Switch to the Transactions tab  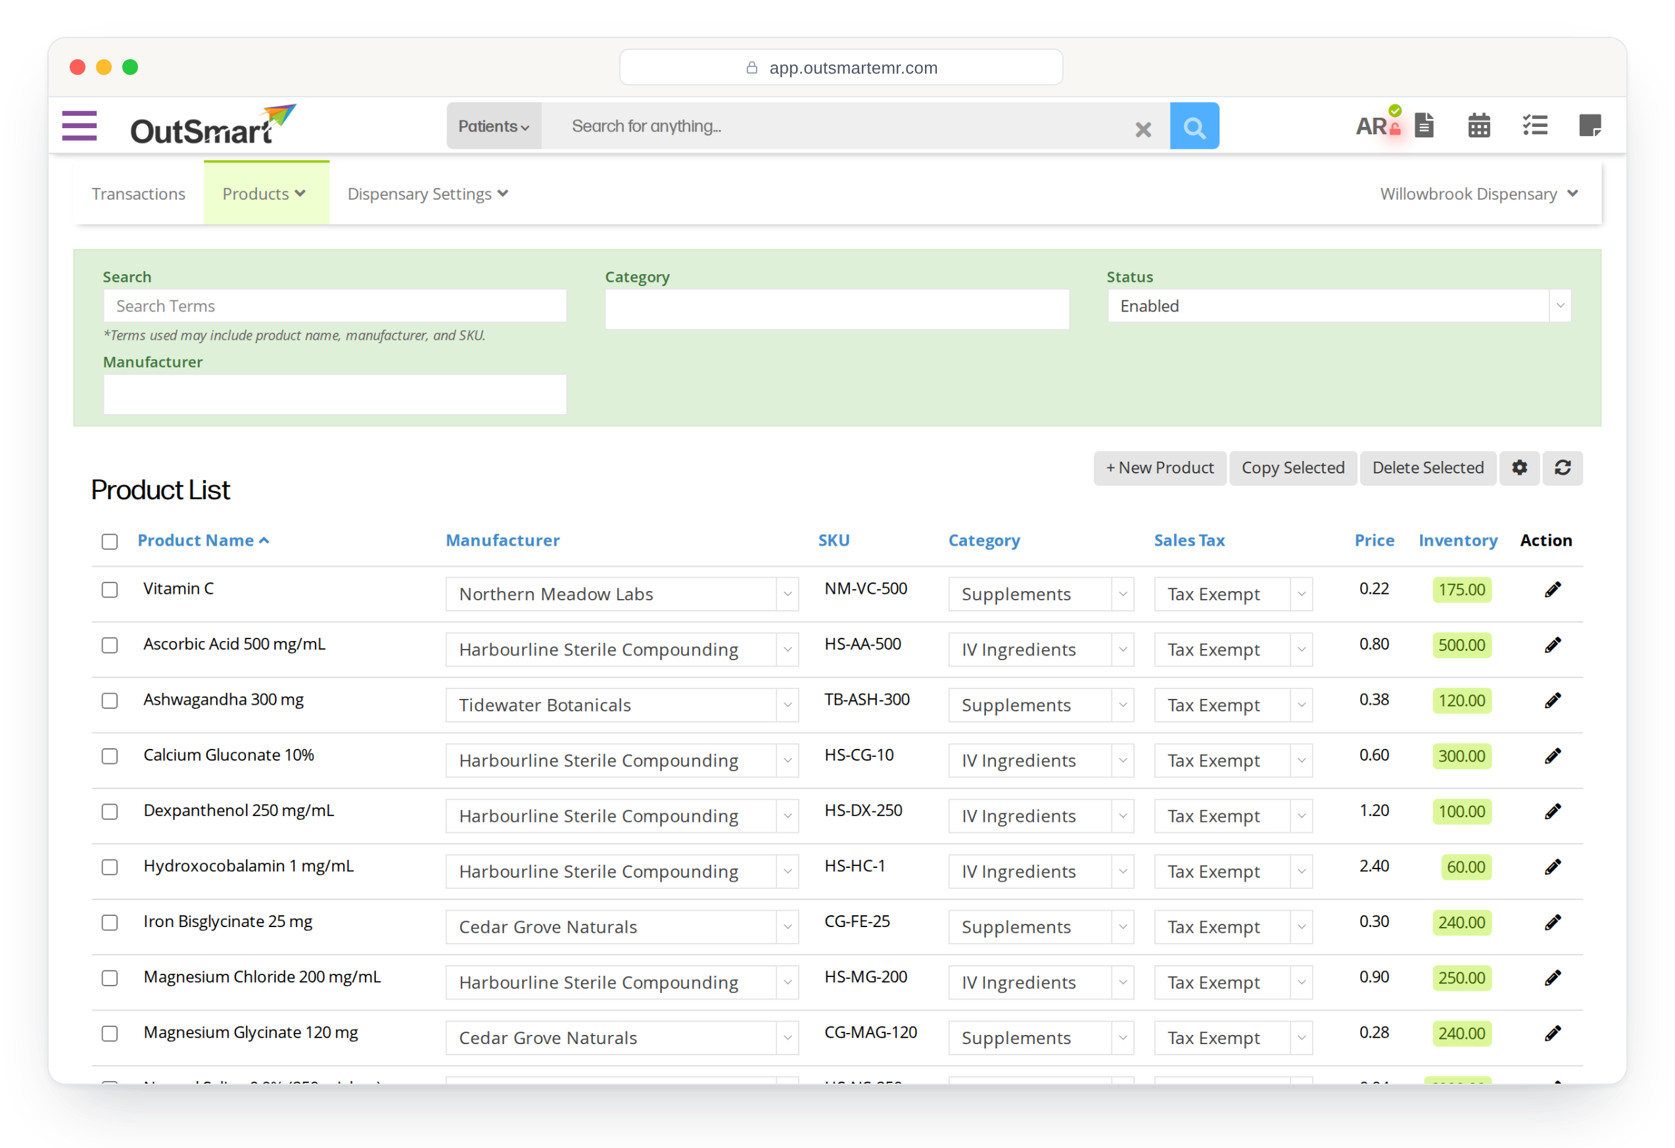pyautogui.click(x=139, y=194)
